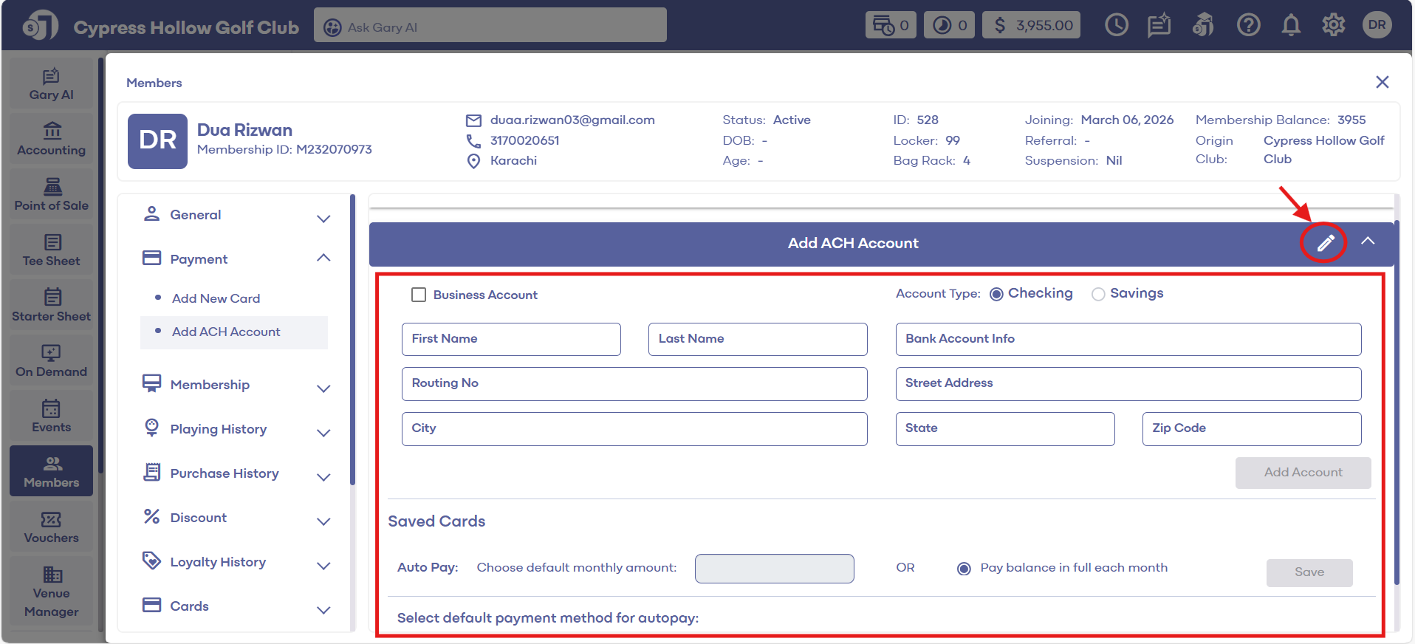Open the settings gear icon
The image size is (1415, 644).
pos(1333,26)
